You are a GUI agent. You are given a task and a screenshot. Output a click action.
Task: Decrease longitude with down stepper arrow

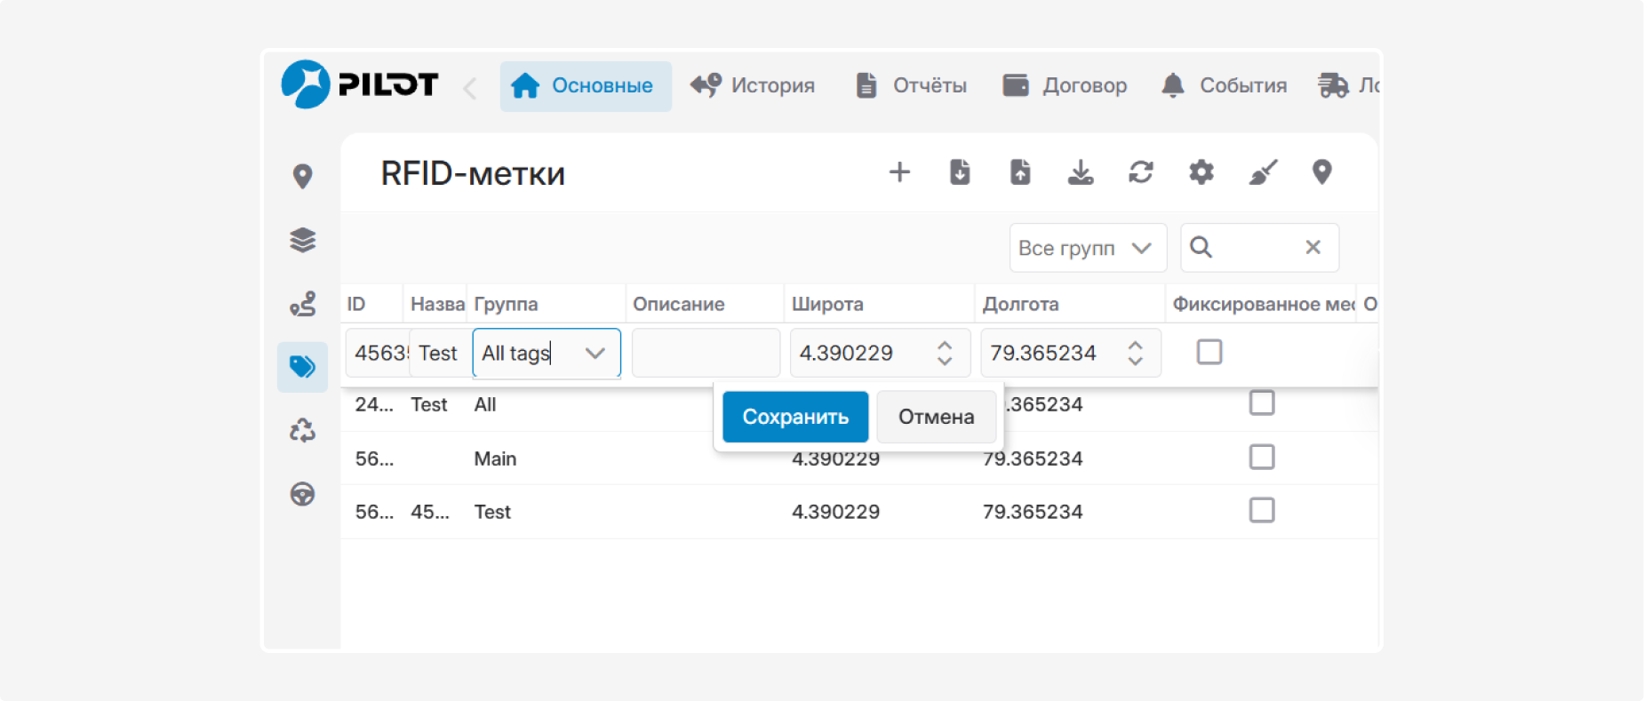tap(1135, 361)
